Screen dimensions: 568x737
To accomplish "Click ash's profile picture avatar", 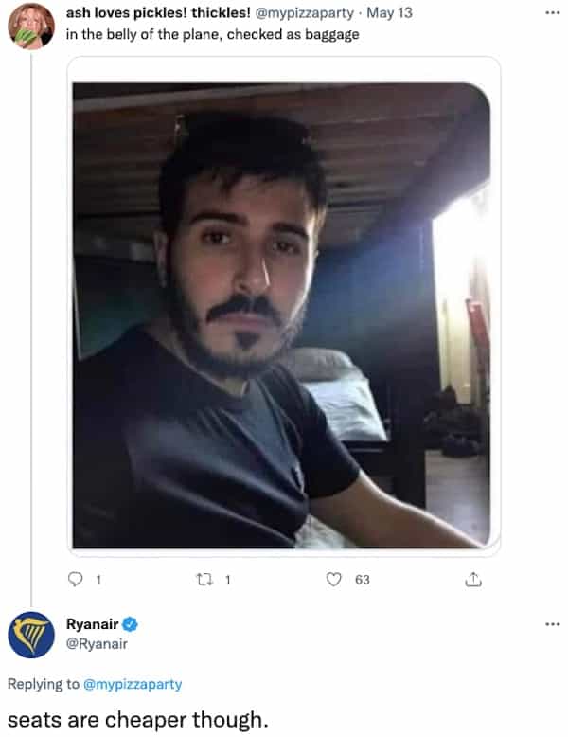I will click(x=31, y=27).
